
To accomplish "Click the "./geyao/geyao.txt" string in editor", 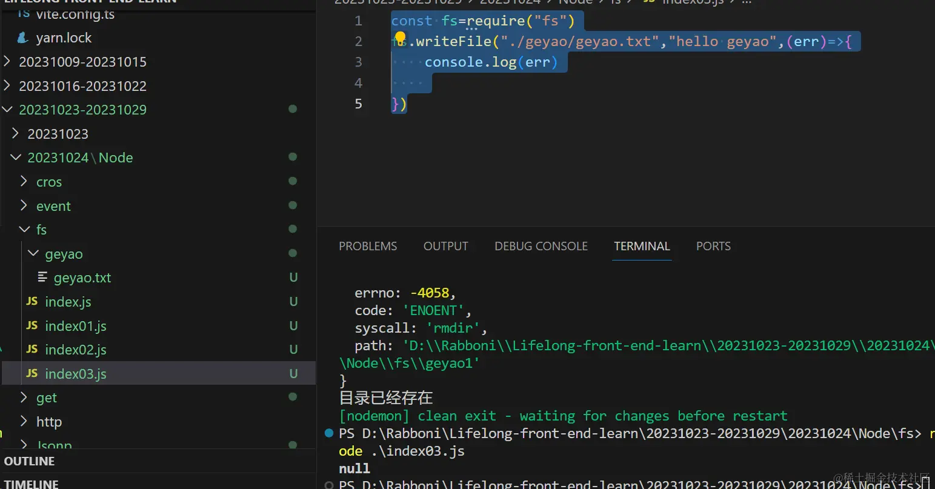I will [x=580, y=41].
